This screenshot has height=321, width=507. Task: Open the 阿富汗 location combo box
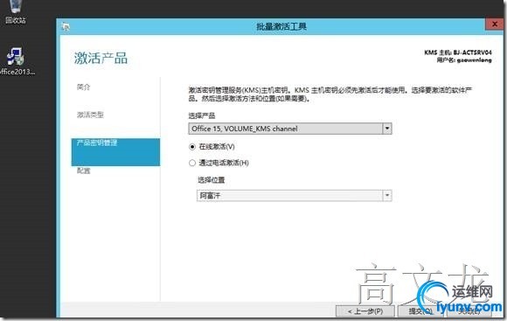295,195
